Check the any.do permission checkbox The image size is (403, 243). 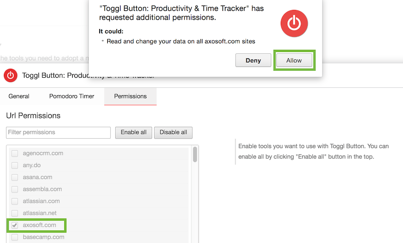[14, 165]
